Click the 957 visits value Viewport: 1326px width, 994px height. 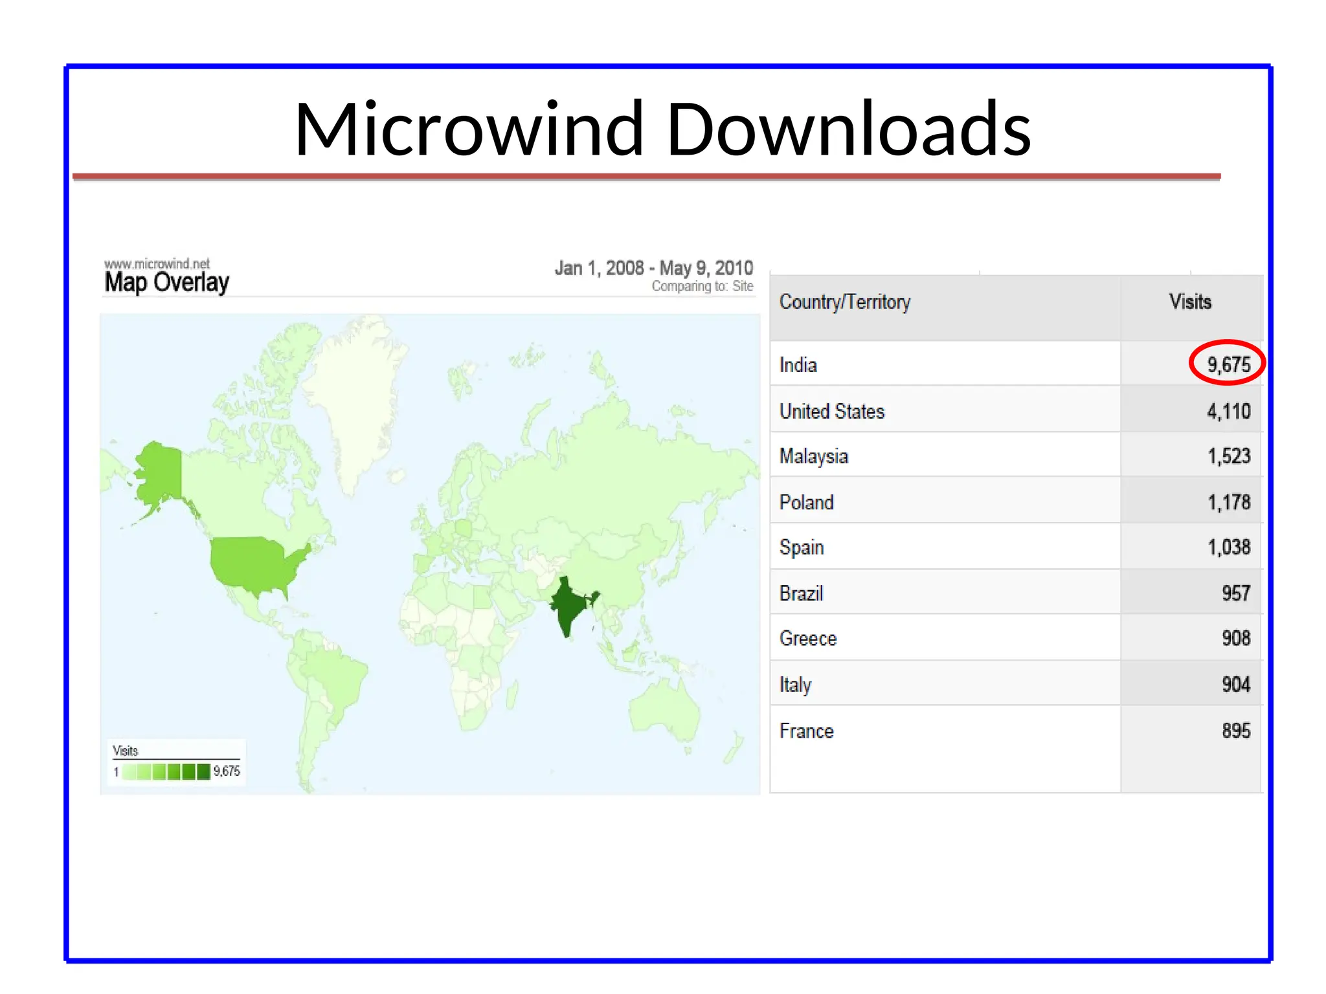click(x=1236, y=593)
